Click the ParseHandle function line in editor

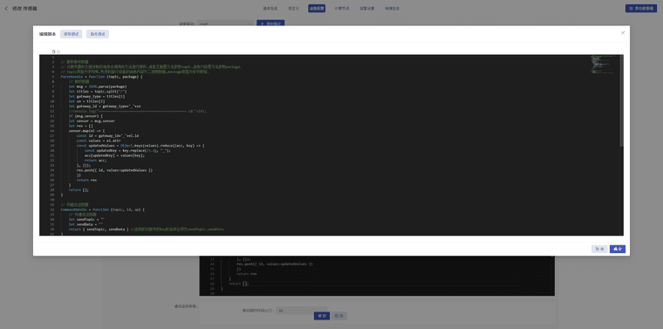pyautogui.click(x=102, y=77)
